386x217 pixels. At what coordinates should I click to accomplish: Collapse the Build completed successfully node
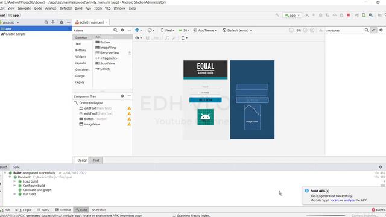point(5,173)
